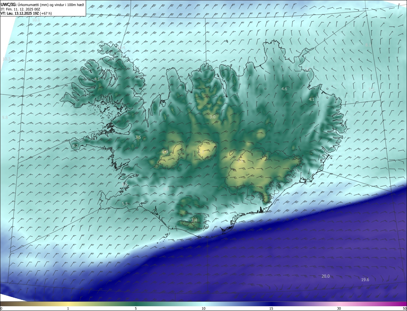Screen dimensions: 407x311
Task: Click the 1 label on the color scale
Action: click(x=68, y=308)
